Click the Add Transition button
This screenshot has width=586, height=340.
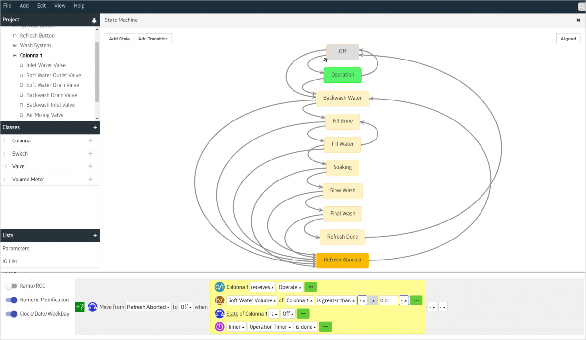(153, 38)
